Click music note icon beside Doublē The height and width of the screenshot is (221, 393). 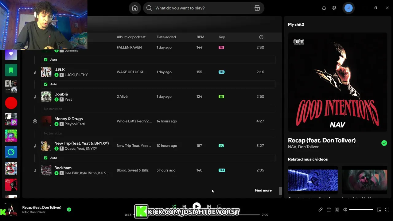[x=35, y=97]
